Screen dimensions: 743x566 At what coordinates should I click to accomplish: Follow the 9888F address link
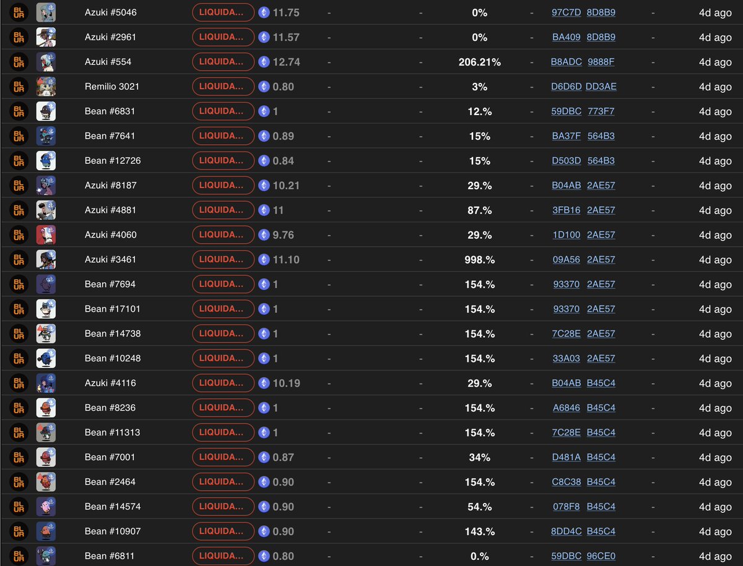(x=601, y=62)
